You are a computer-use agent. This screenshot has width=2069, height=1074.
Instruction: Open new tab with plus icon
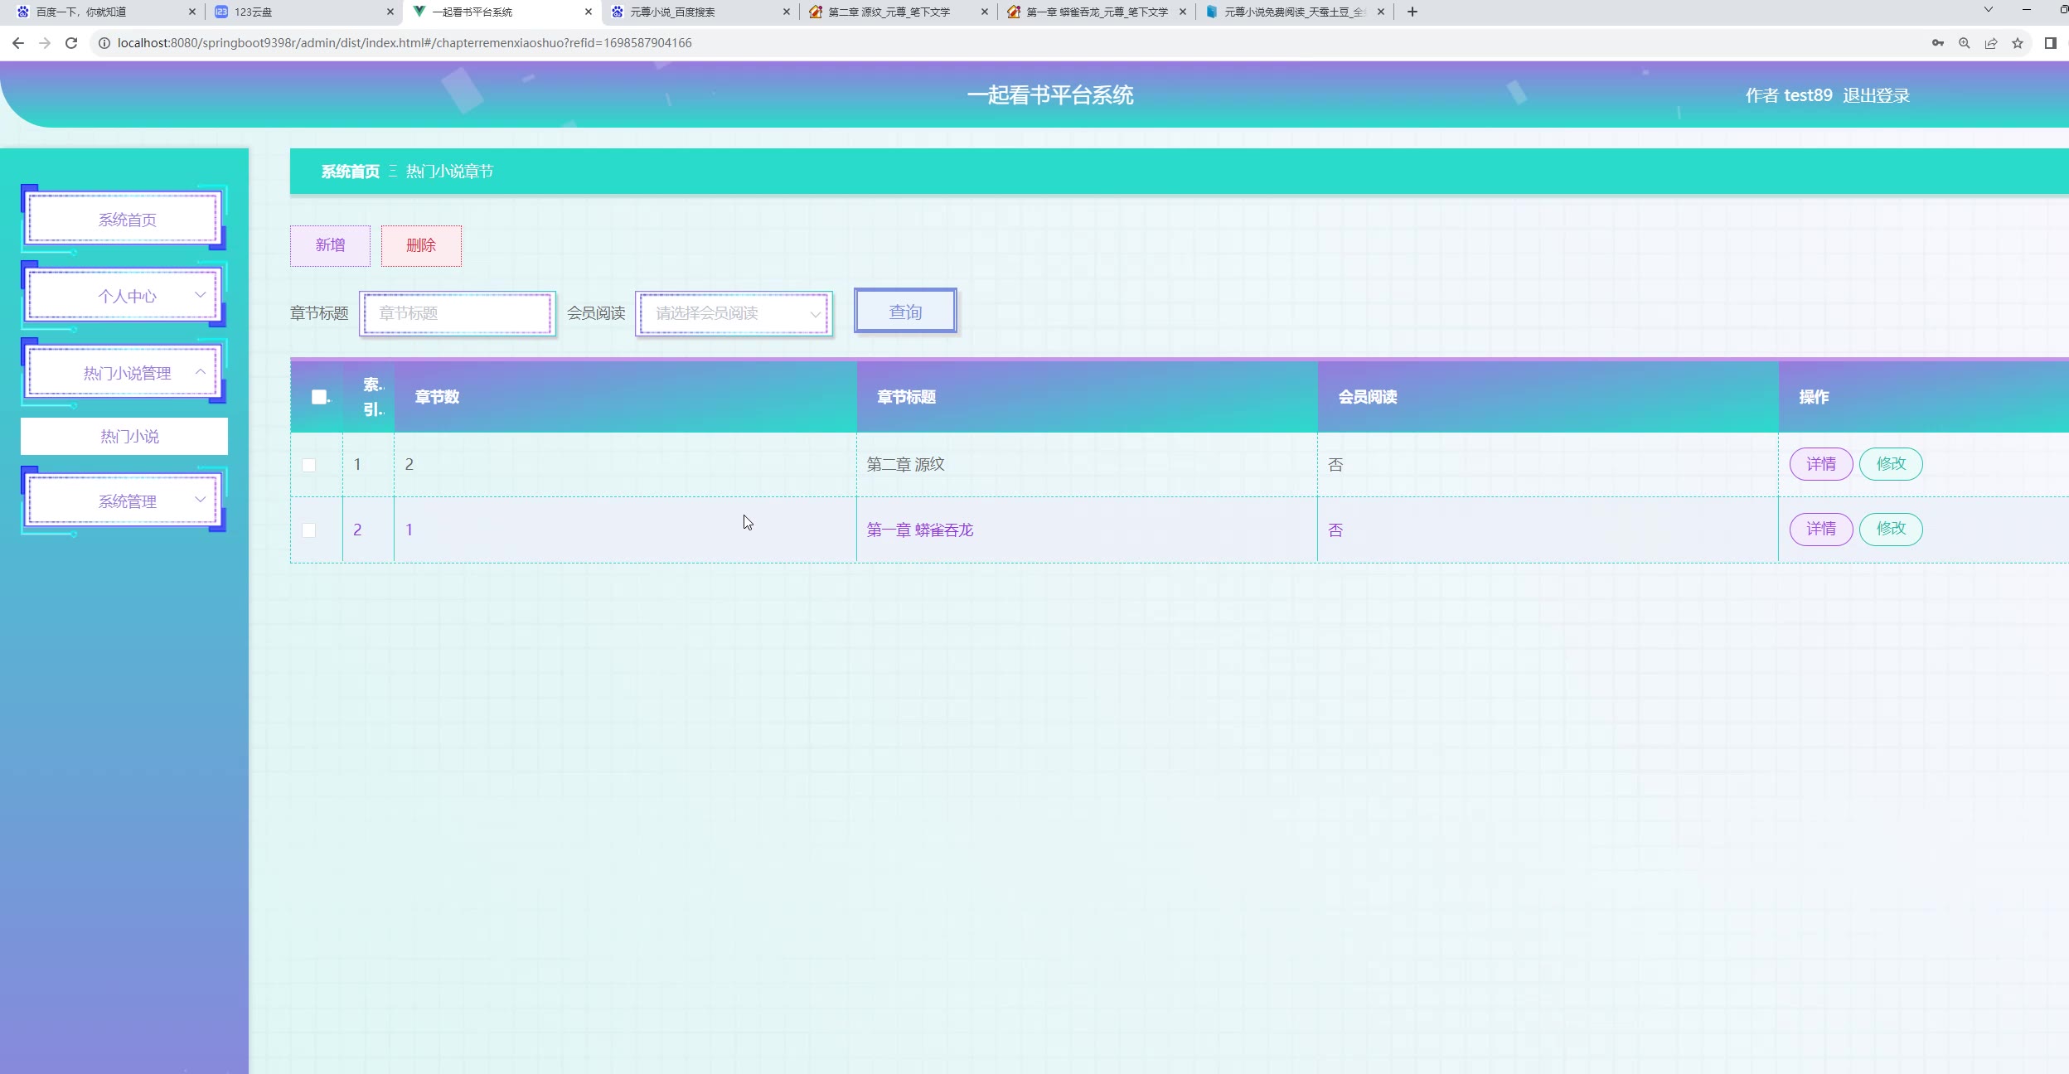click(1412, 12)
